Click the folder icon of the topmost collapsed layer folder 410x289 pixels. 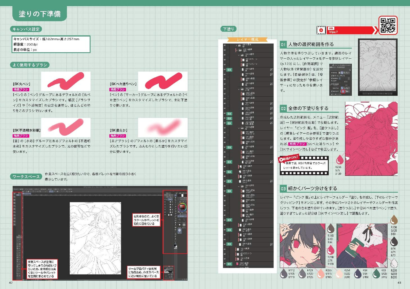(x=239, y=45)
